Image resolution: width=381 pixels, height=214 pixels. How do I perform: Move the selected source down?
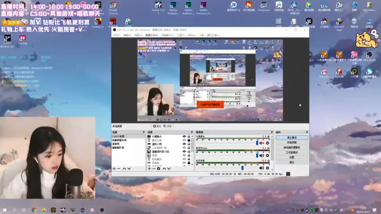[169, 168]
